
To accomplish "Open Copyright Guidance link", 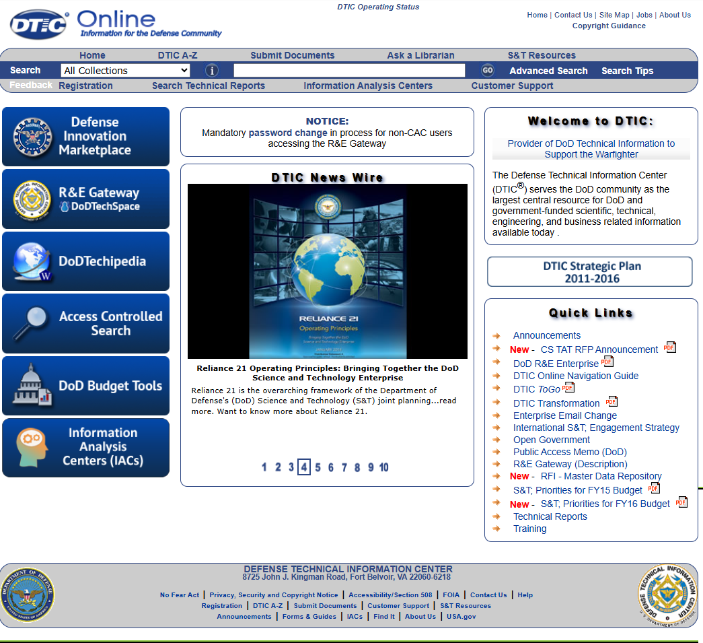I will (x=609, y=26).
